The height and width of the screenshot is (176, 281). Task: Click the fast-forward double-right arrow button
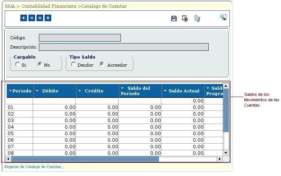coord(40,18)
